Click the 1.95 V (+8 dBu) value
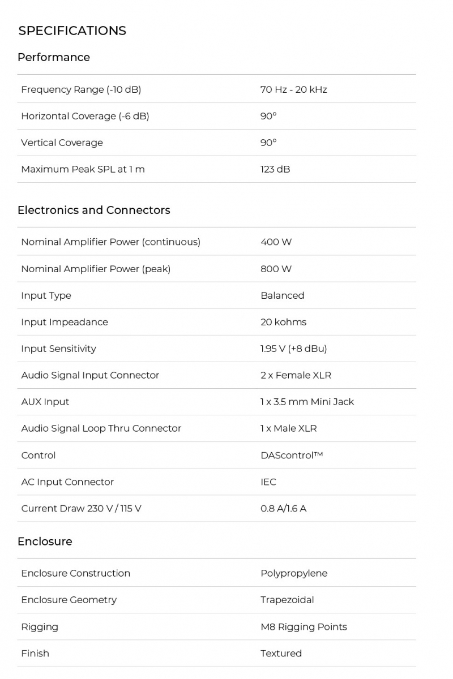 [x=293, y=349]
